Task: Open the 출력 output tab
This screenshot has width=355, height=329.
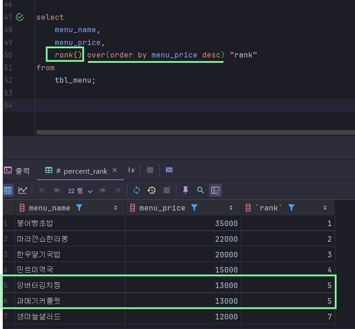Action: point(17,171)
